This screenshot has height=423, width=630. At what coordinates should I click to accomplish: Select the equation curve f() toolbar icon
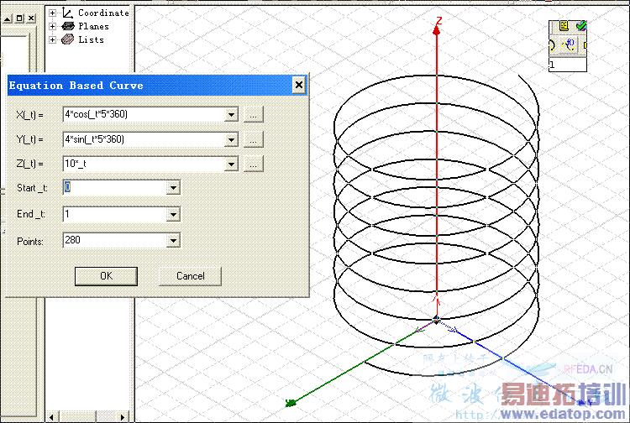569,44
